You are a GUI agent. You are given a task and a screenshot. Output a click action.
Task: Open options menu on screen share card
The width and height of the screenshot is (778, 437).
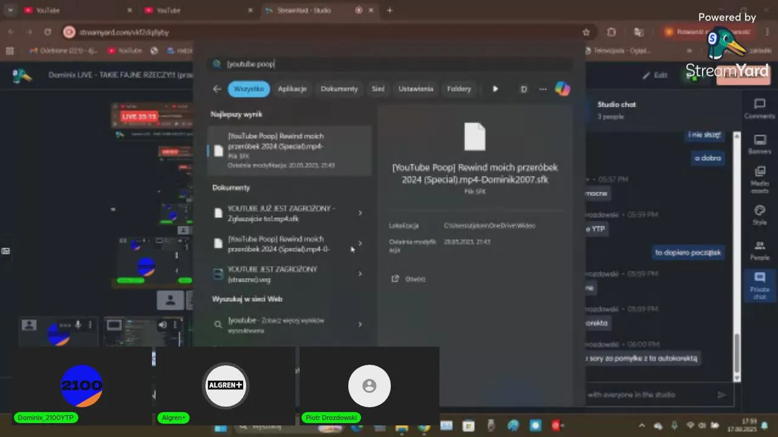(174, 325)
